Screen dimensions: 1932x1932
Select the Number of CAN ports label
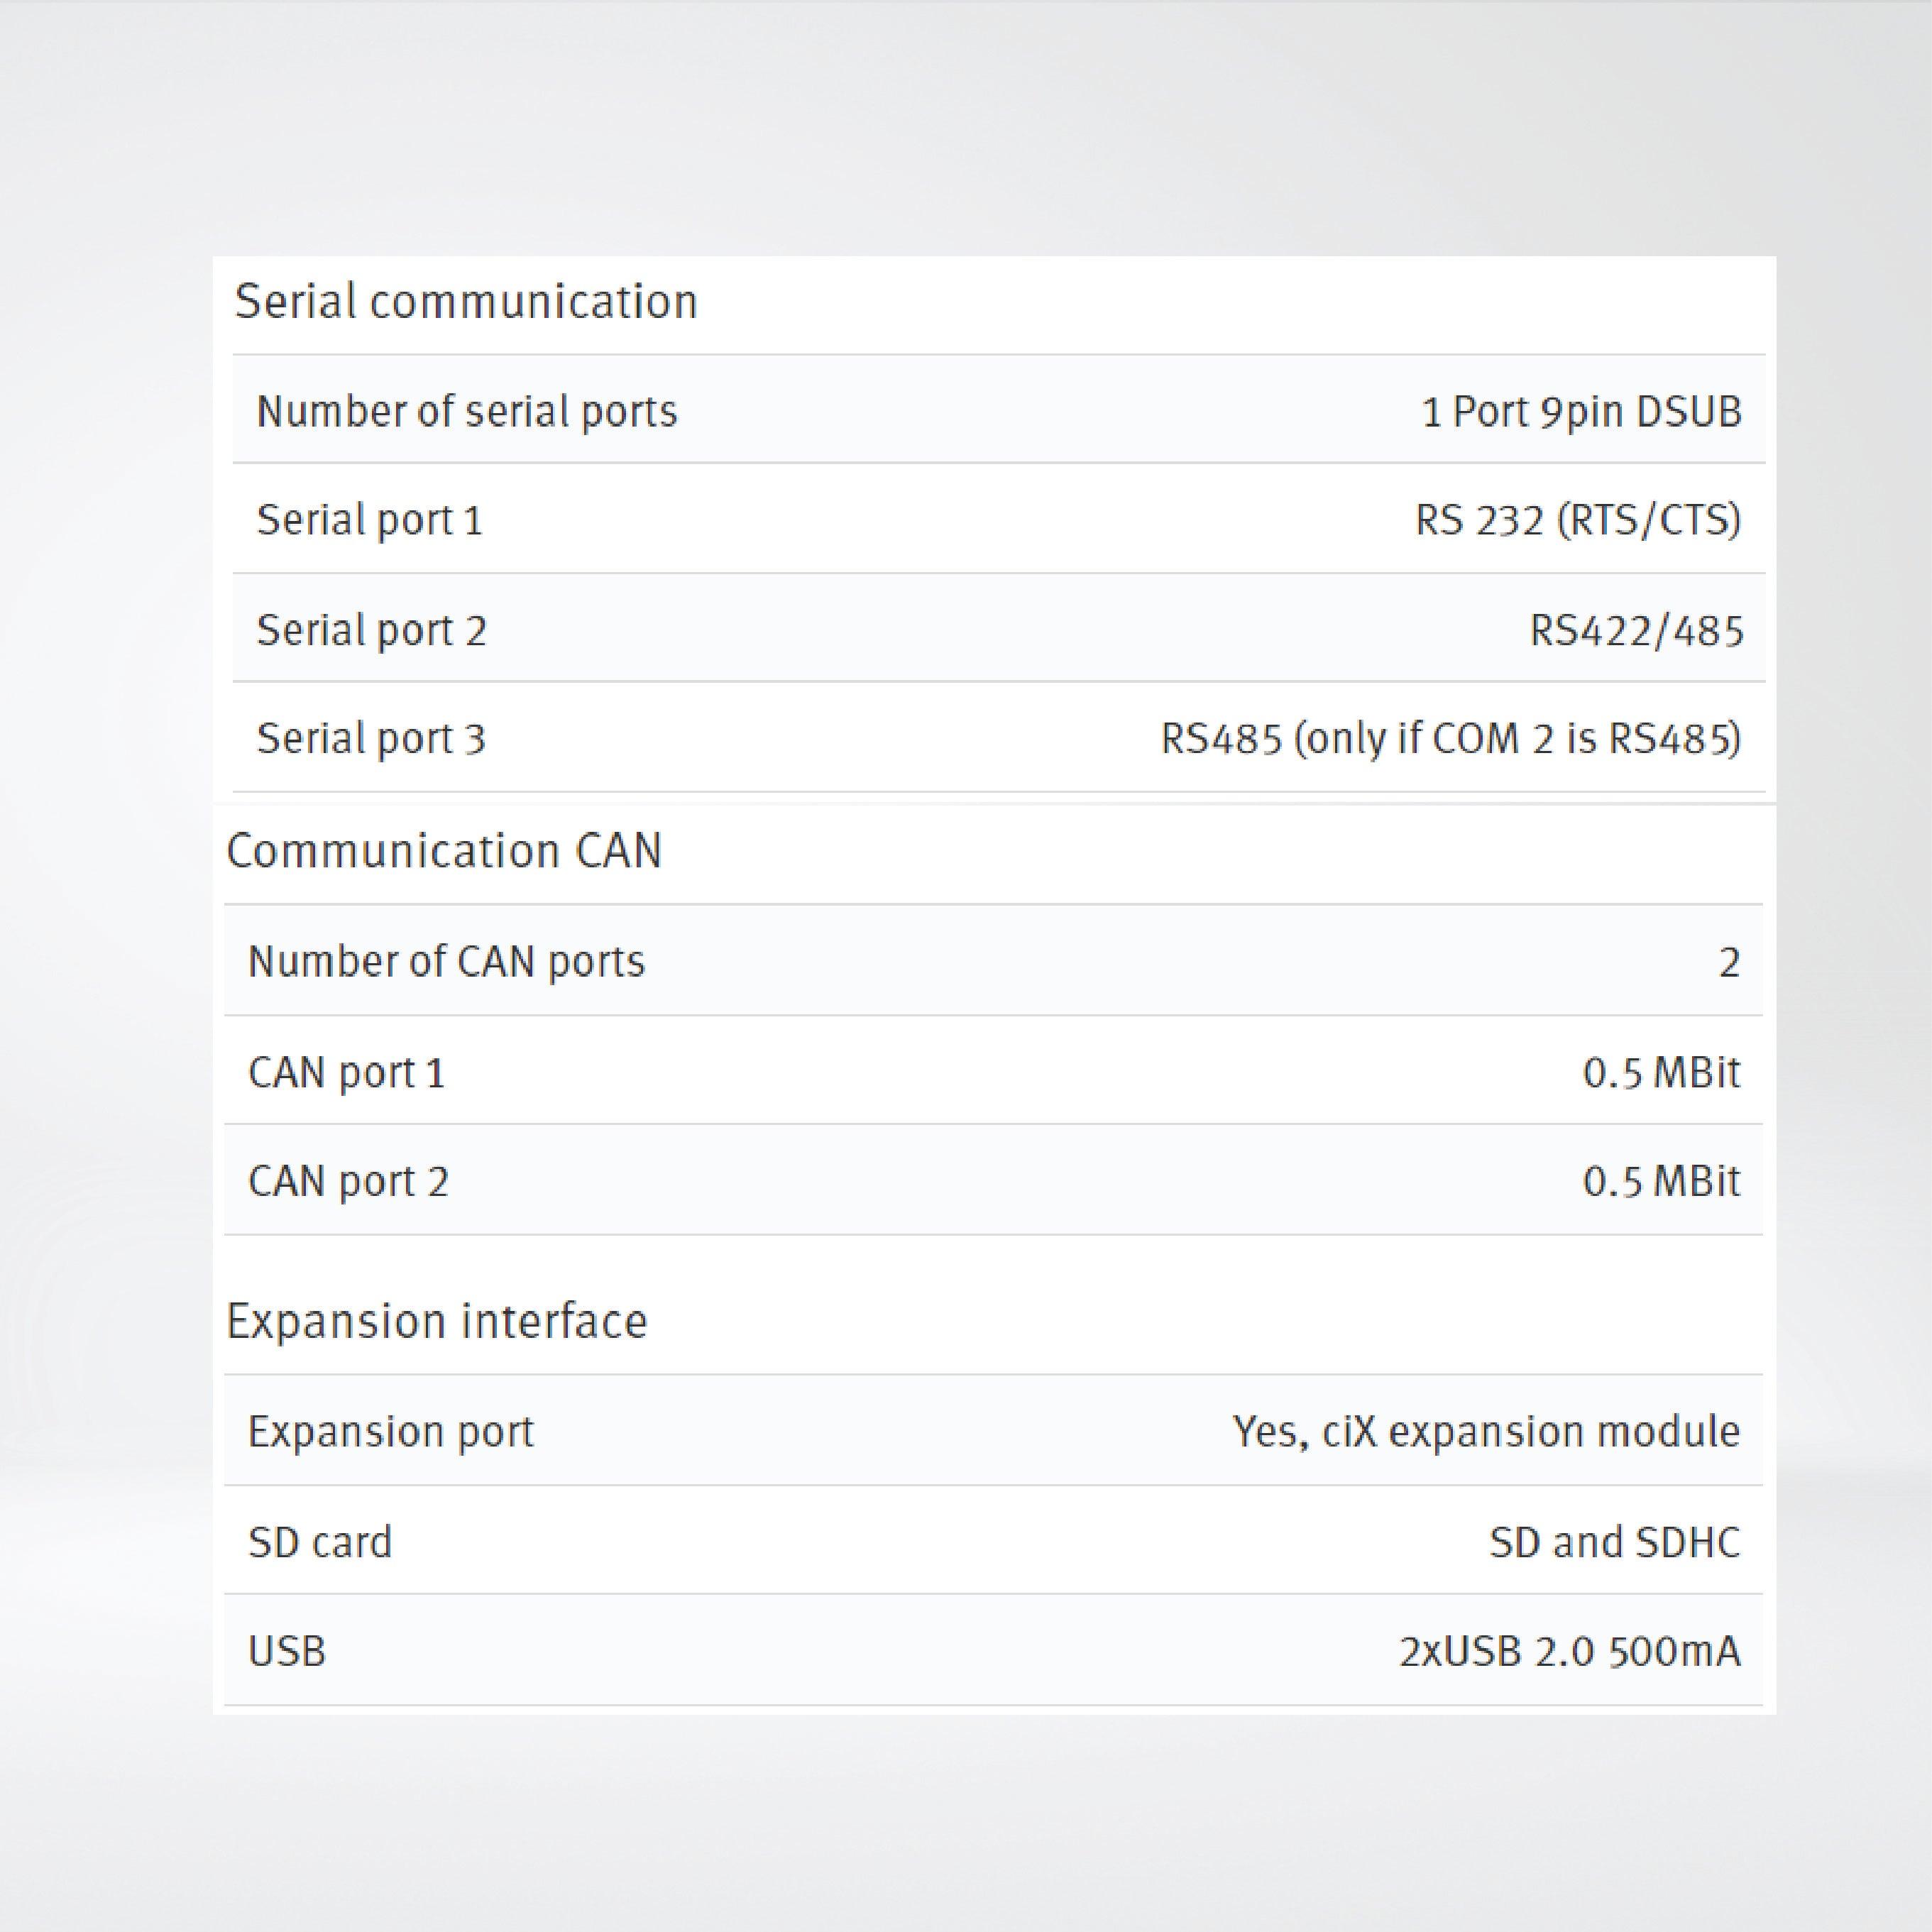pos(446,961)
